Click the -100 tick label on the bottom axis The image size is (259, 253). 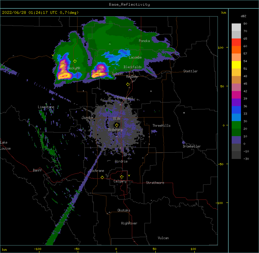[38, 249]
